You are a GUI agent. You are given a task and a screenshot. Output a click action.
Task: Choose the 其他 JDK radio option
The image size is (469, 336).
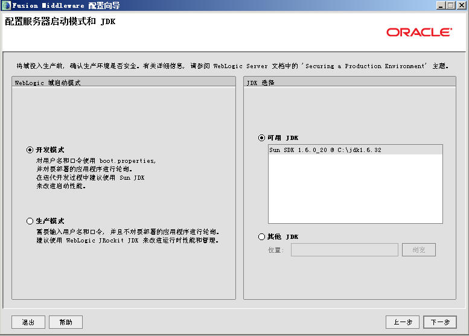(261, 236)
